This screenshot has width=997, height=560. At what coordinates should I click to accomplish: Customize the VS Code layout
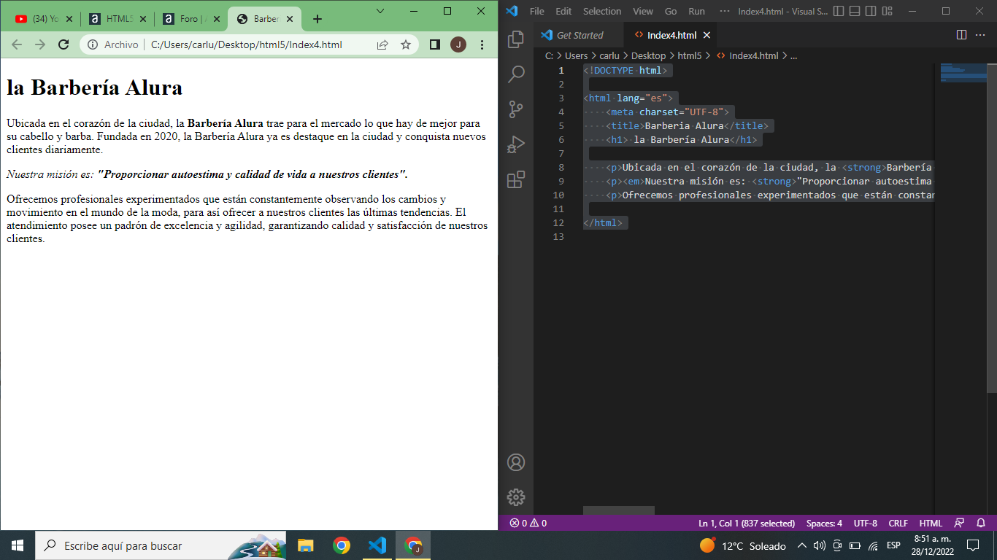click(887, 11)
